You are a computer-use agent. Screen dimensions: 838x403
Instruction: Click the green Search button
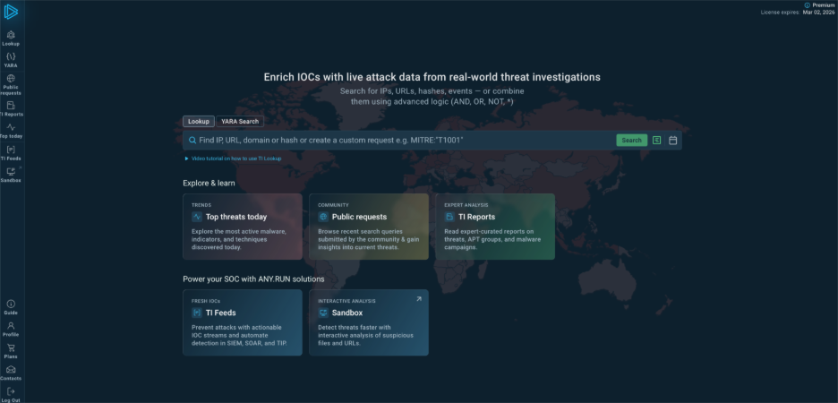pyautogui.click(x=632, y=140)
